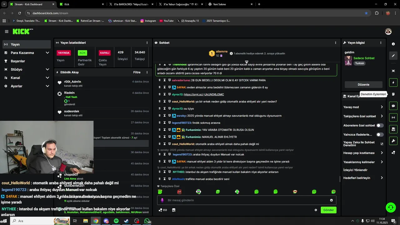Open WhatsApp from the taskbar
The height and width of the screenshot is (225, 400).
point(147,221)
